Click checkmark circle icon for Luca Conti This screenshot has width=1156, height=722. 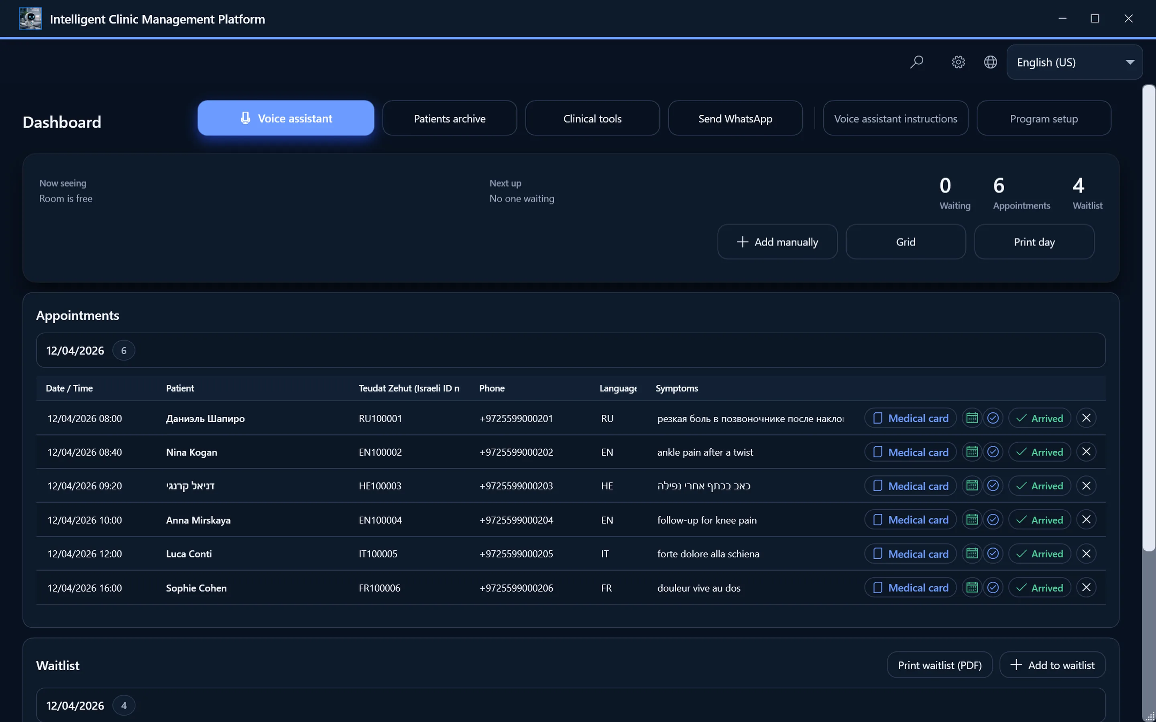[993, 554]
